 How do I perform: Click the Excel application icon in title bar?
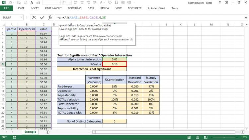4,2
